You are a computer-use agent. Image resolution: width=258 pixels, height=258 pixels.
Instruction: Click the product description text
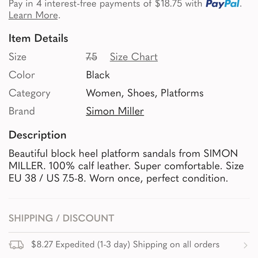pos(126,166)
